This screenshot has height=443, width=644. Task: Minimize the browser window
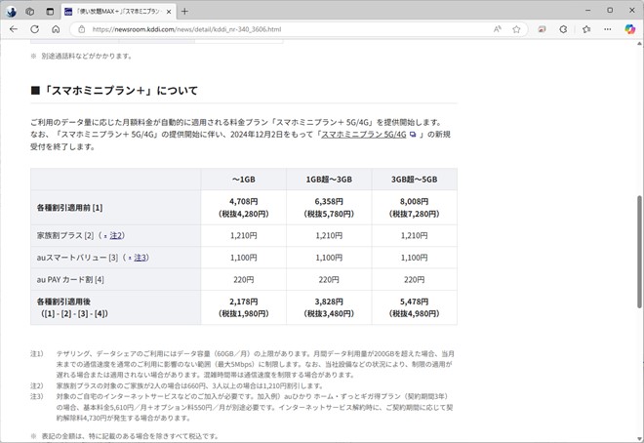(587, 11)
